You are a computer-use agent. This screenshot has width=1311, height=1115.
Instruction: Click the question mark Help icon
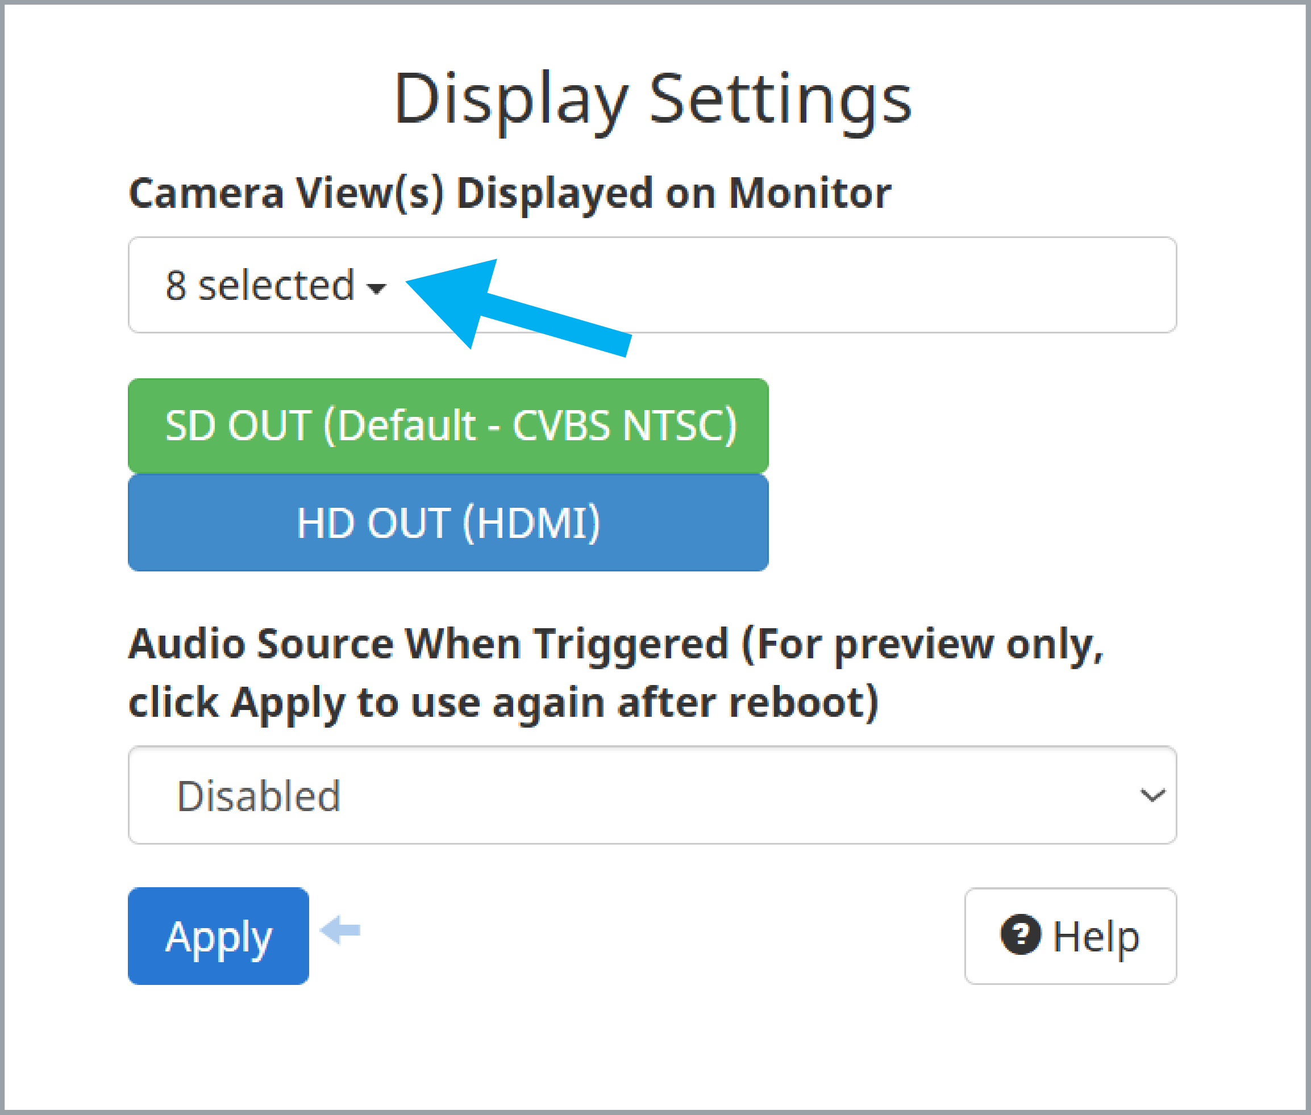point(1020,934)
